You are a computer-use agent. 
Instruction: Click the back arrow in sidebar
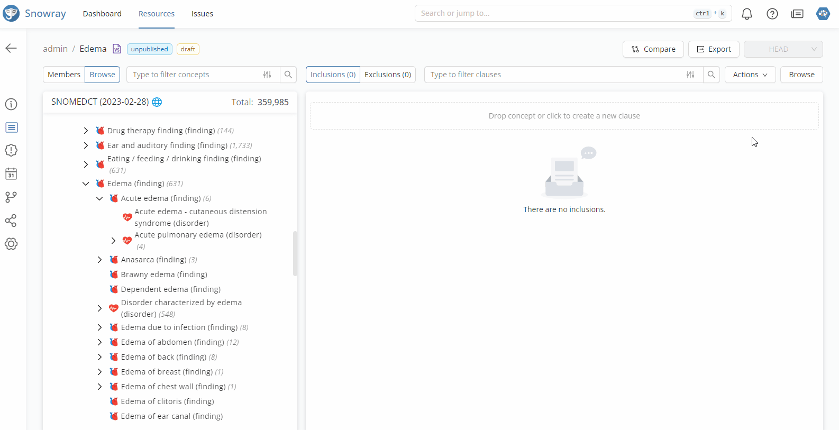(x=11, y=49)
